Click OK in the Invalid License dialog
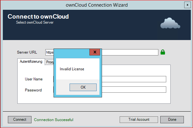The height and width of the screenshot is (128, 193). point(83,87)
